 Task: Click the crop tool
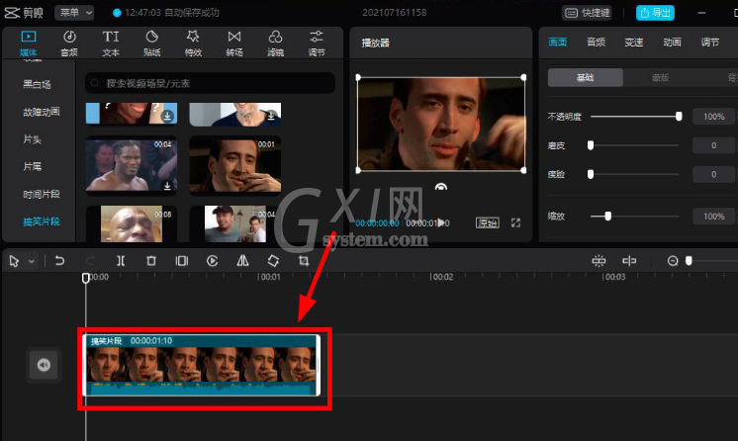coord(304,261)
